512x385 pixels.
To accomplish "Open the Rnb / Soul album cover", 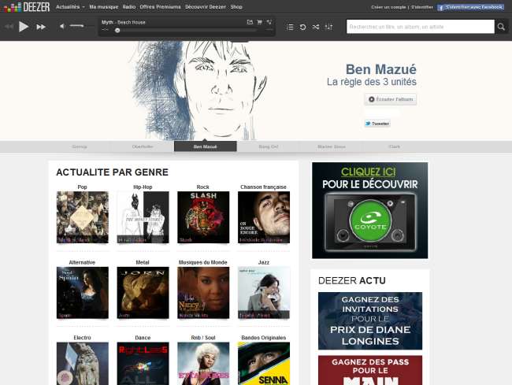I will point(203,364).
